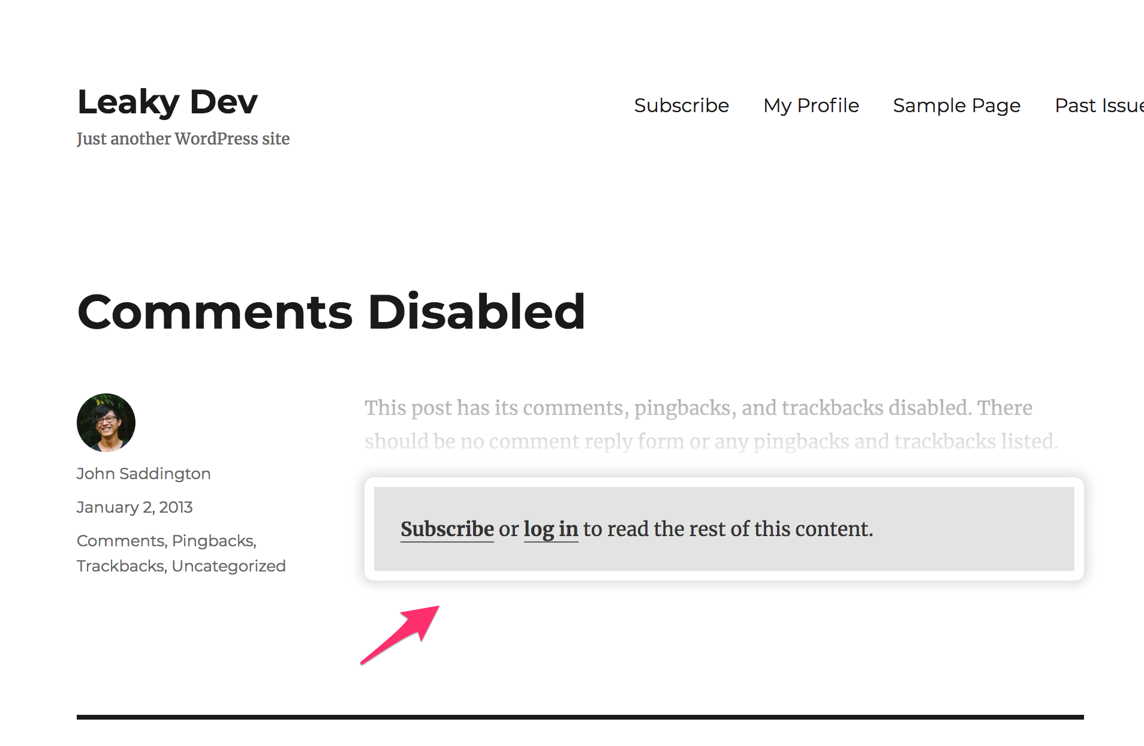This screenshot has width=1144, height=746.
Task: Click the Subscribe link in content box
Action: click(x=447, y=529)
